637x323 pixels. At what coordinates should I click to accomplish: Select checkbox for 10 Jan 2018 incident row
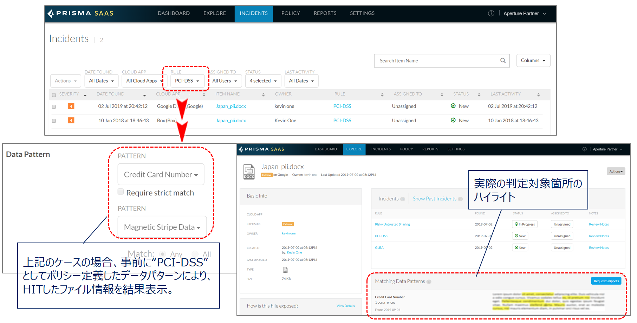click(x=54, y=121)
